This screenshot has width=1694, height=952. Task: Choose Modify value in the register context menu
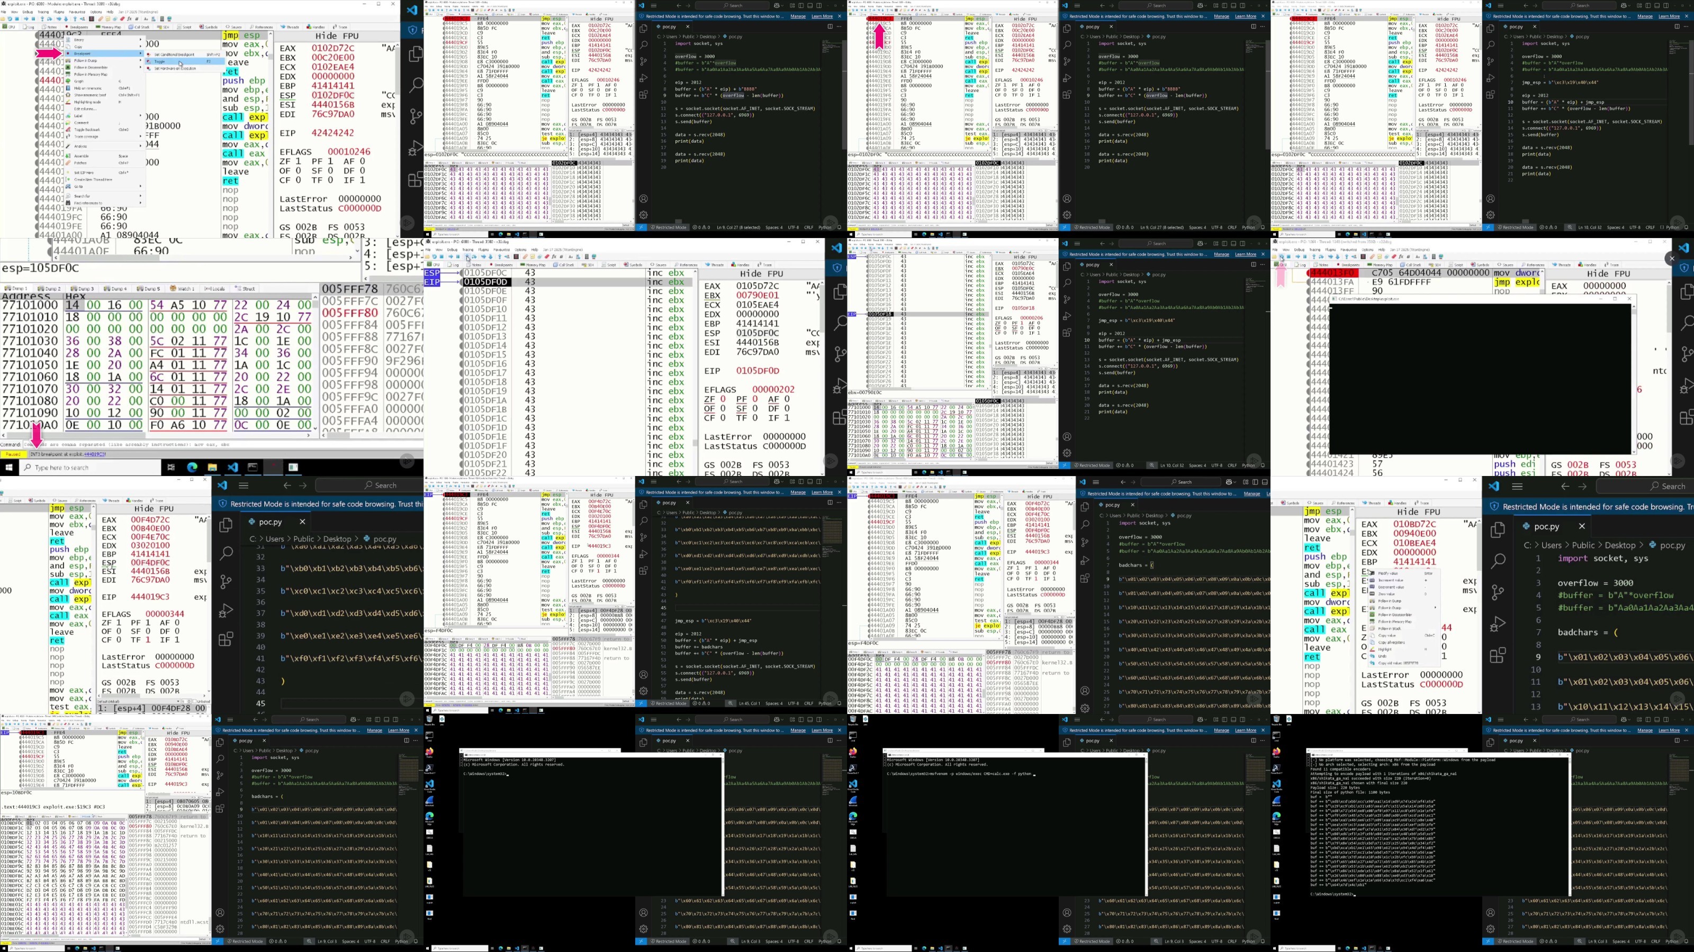(x=1404, y=573)
